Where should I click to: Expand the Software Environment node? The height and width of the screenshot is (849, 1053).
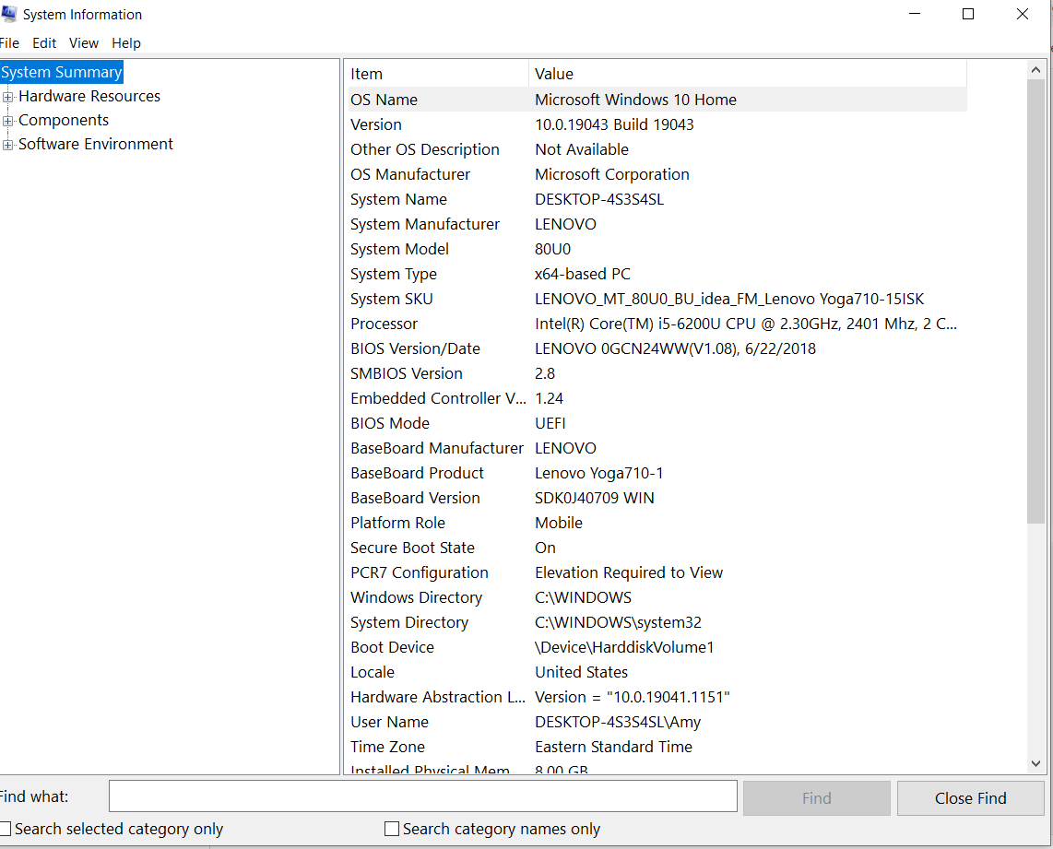[8, 145]
